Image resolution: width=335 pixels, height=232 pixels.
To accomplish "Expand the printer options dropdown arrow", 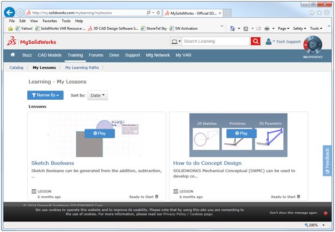I will [273, 28].
